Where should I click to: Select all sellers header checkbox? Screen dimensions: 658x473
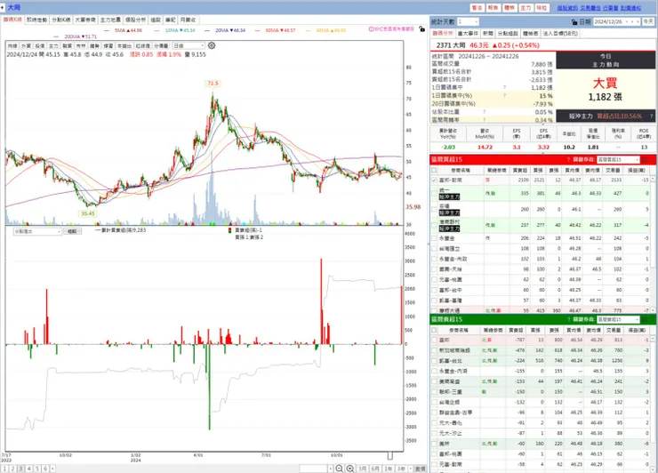434,331
